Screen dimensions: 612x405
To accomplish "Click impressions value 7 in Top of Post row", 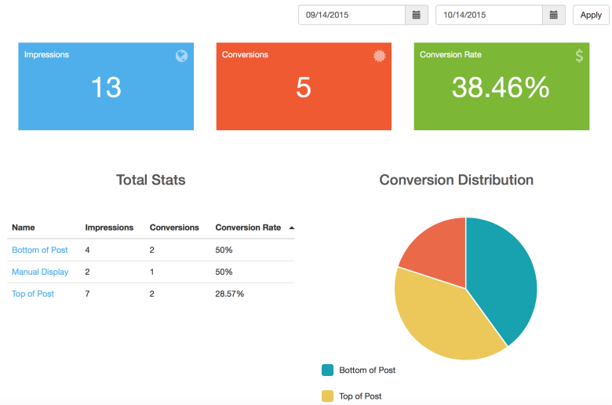I will tap(87, 294).
